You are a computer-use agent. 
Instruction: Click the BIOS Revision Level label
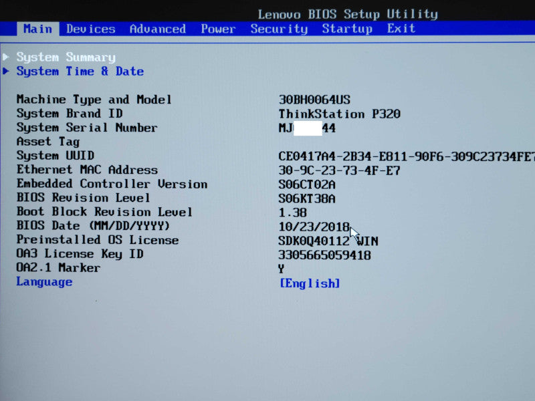click(x=83, y=197)
